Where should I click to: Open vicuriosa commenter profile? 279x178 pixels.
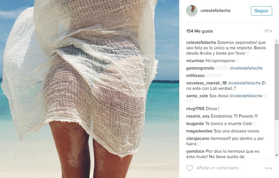(195, 61)
